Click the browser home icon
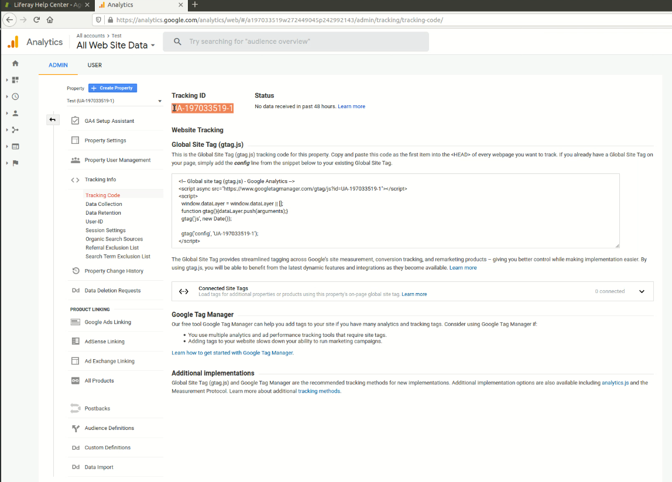 [x=50, y=20]
